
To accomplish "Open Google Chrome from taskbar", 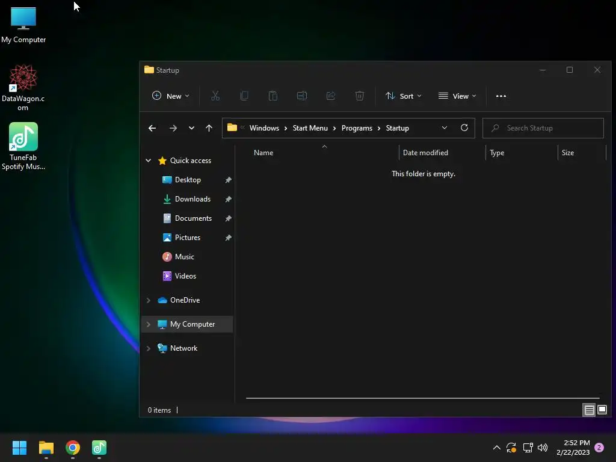I will (73, 448).
